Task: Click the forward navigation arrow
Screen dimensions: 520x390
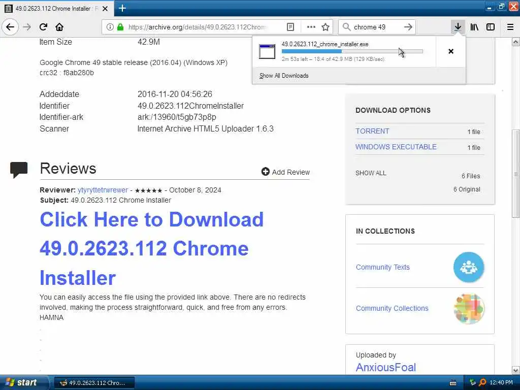Action: [x=27, y=27]
